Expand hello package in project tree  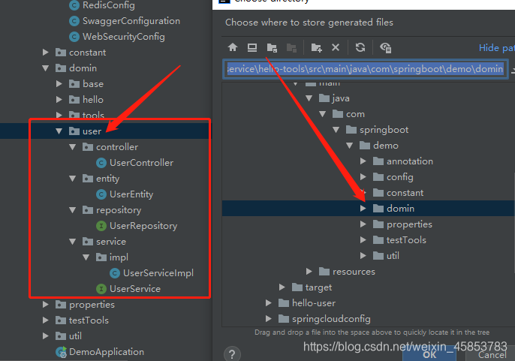(59, 100)
